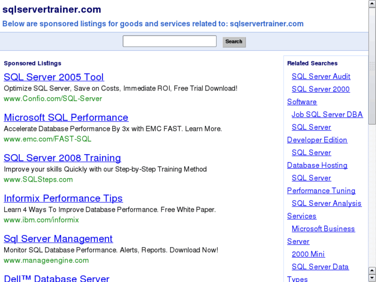Viewport: 376px width, 282px height.
Task: Click the Sponsored Listings heading
Action: coord(33,63)
